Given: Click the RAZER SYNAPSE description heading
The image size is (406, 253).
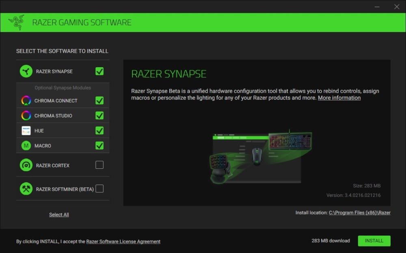Looking at the screenshot, I should click(169, 74).
